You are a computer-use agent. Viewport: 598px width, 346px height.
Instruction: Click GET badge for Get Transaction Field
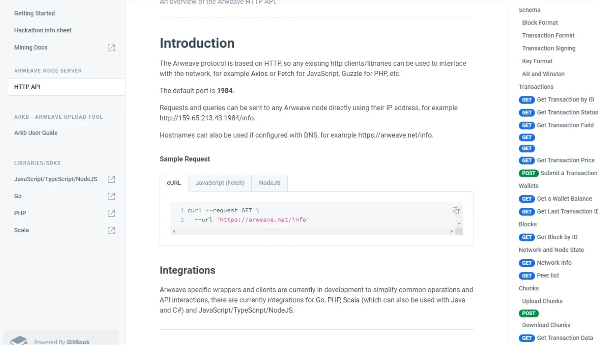tap(527, 125)
